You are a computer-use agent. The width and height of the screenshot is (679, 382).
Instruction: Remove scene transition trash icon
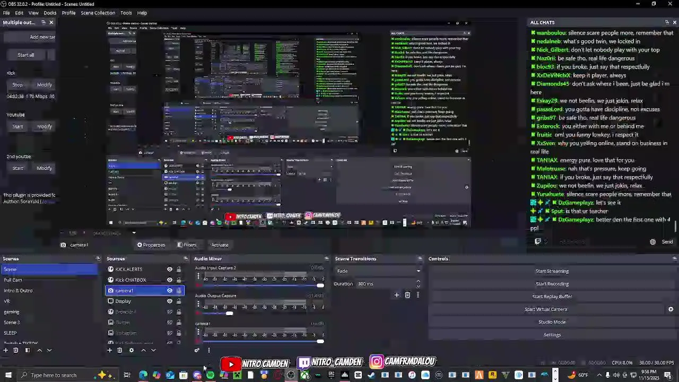pos(407,295)
